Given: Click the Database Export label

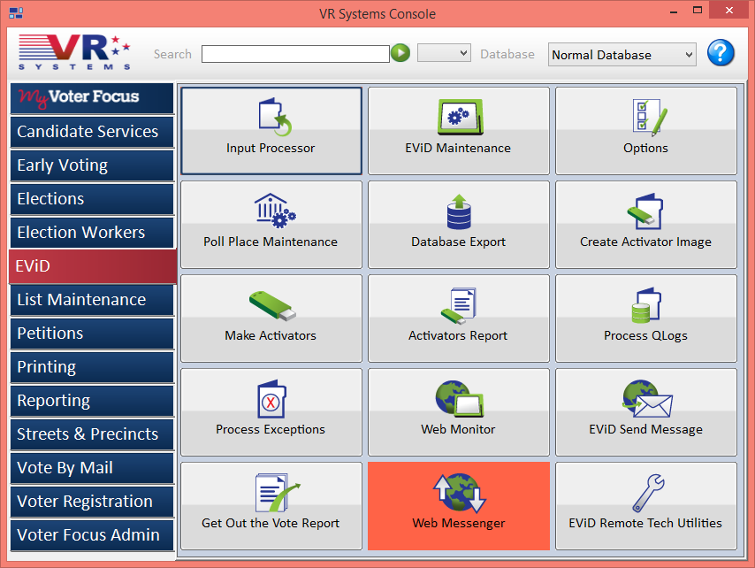Looking at the screenshot, I should point(458,242).
